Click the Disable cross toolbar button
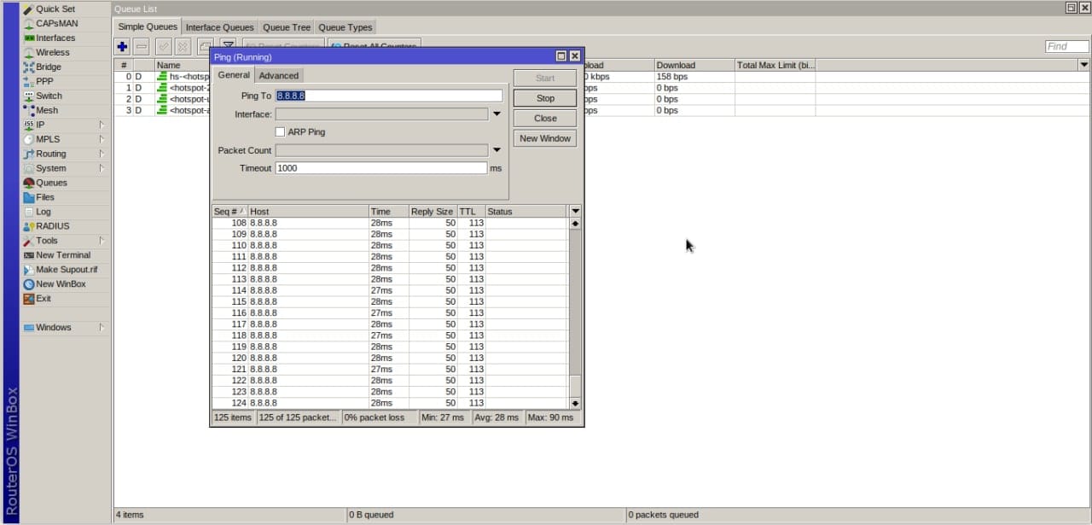The height and width of the screenshot is (525, 1092). coord(183,46)
